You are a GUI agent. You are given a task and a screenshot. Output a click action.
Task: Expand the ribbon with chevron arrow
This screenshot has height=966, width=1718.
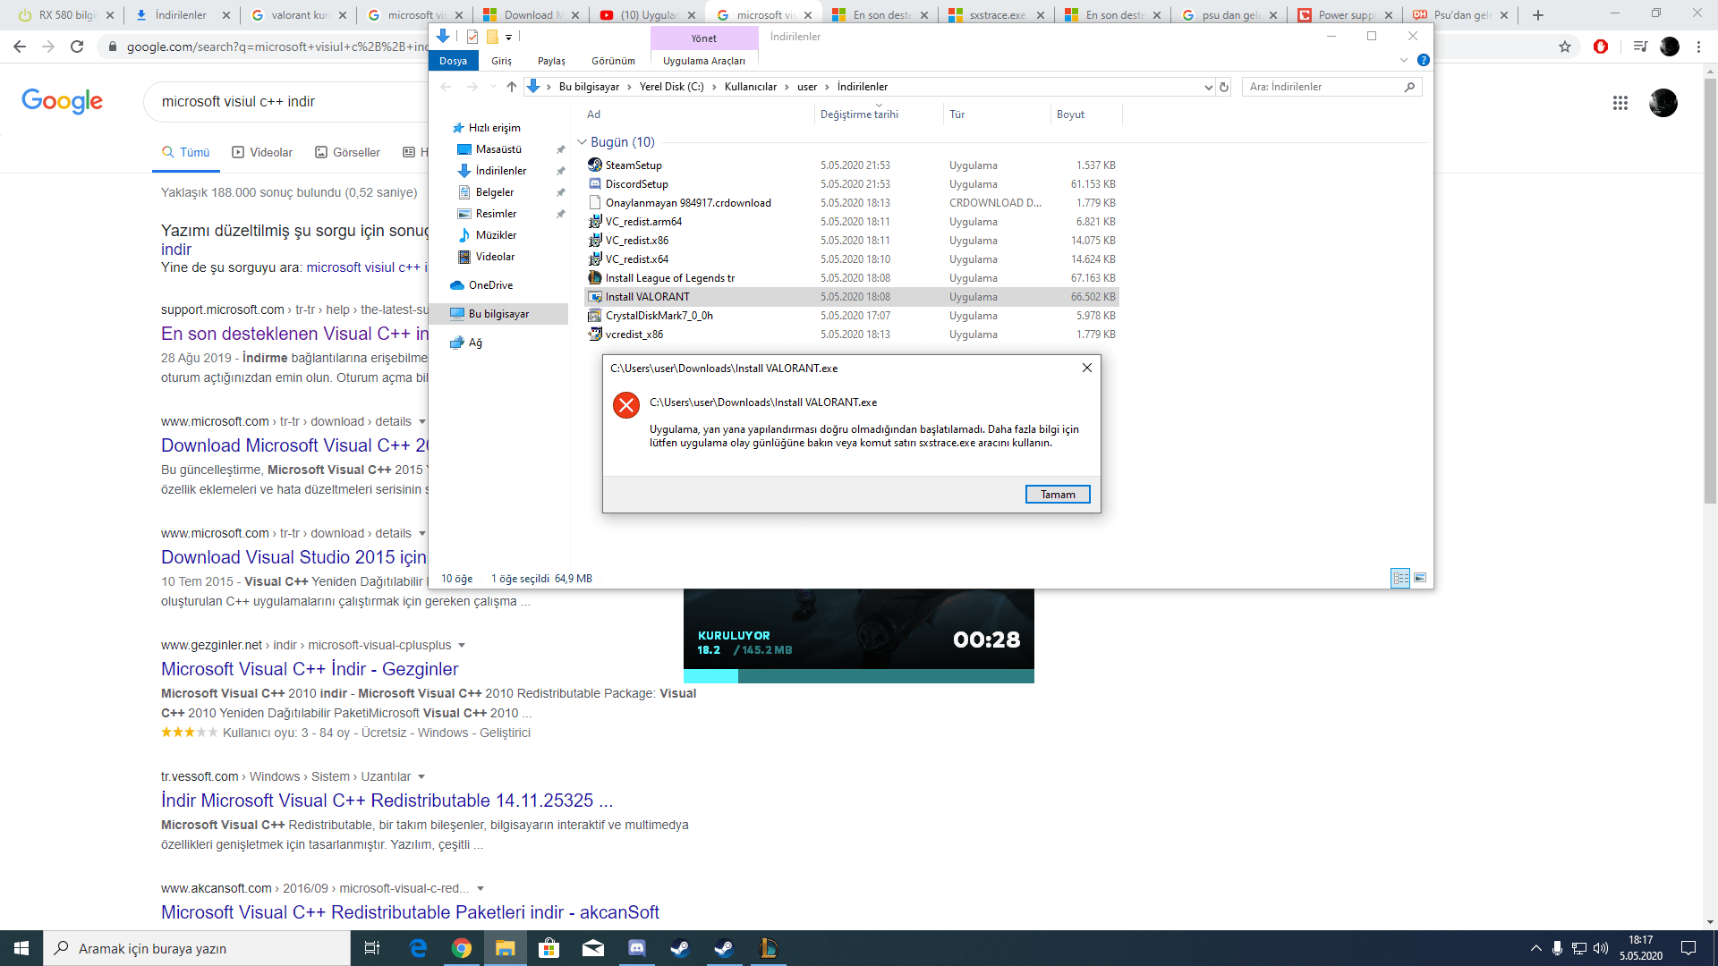coord(1403,60)
